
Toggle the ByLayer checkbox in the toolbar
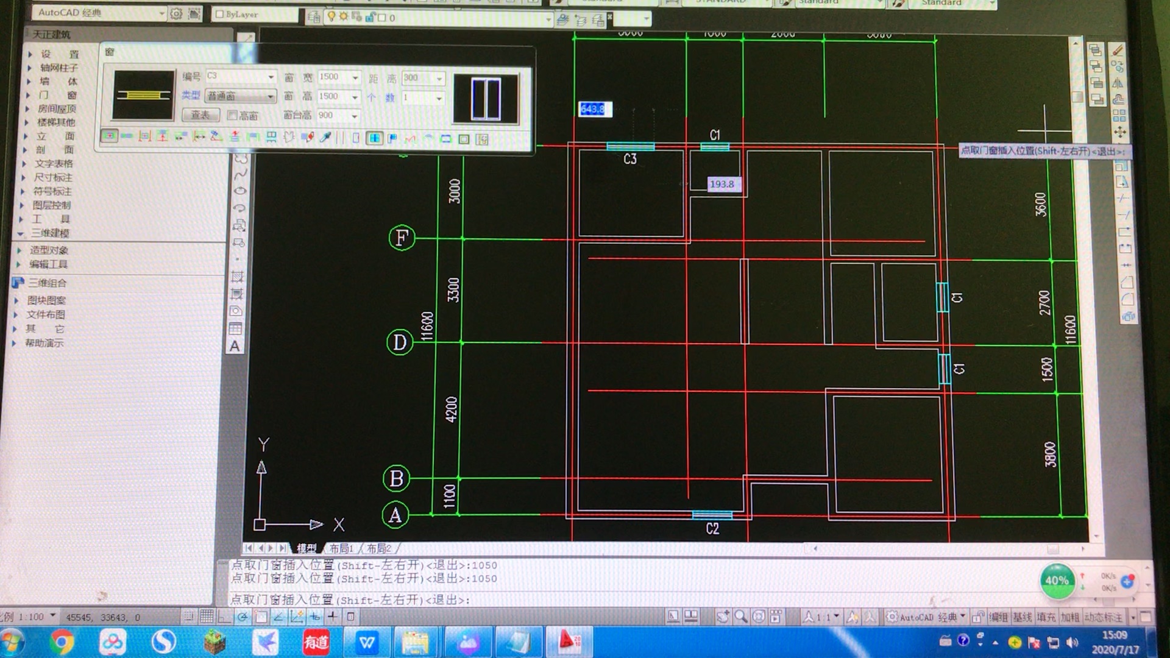[220, 14]
